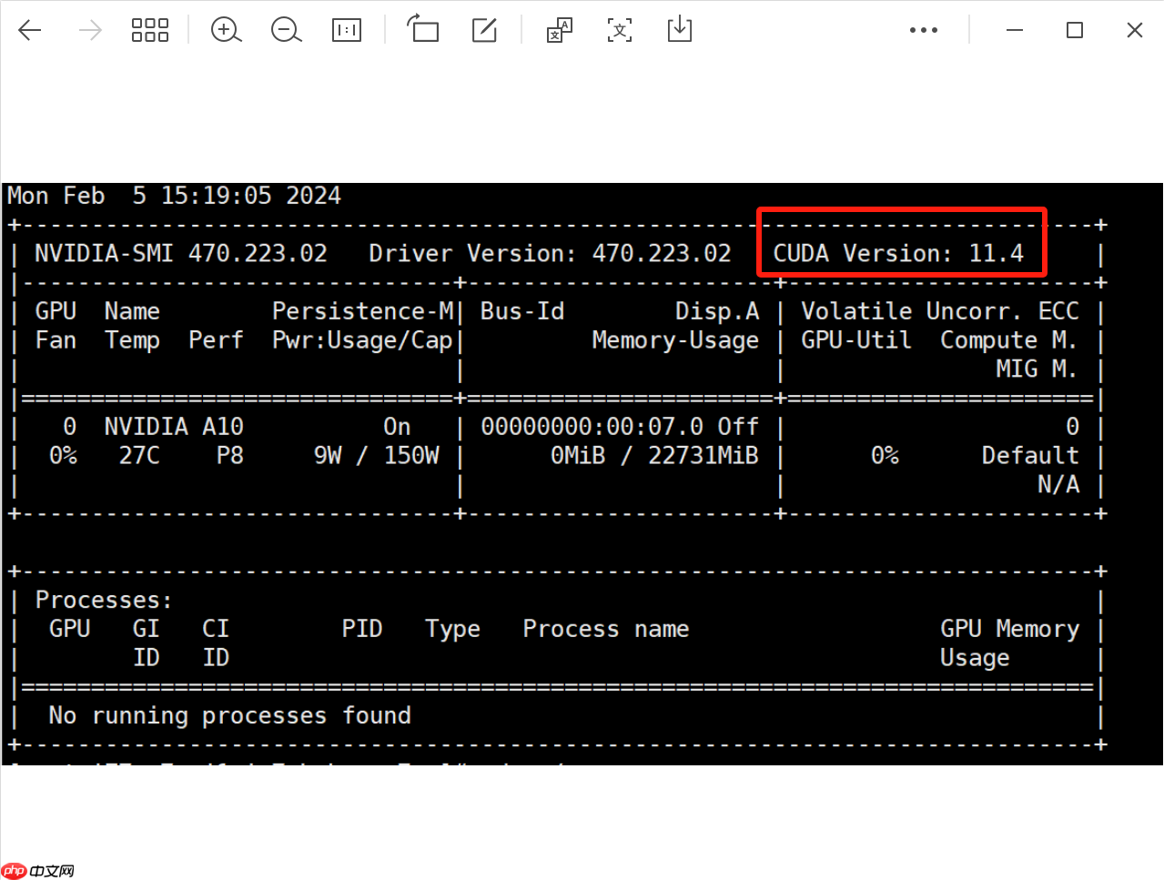This screenshot has width=1164, height=880.
Task: Click the '9W / 150W' power usage
Action: [x=377, y=455]
